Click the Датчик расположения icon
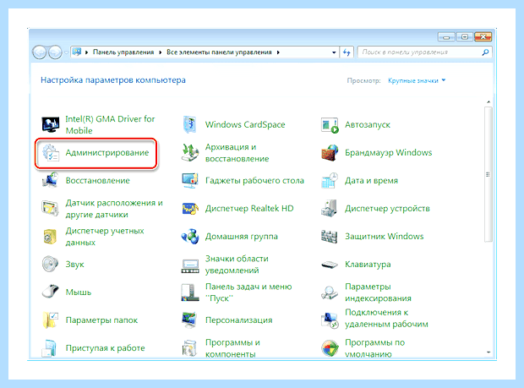The image size is (524, 388). point(51,209)
